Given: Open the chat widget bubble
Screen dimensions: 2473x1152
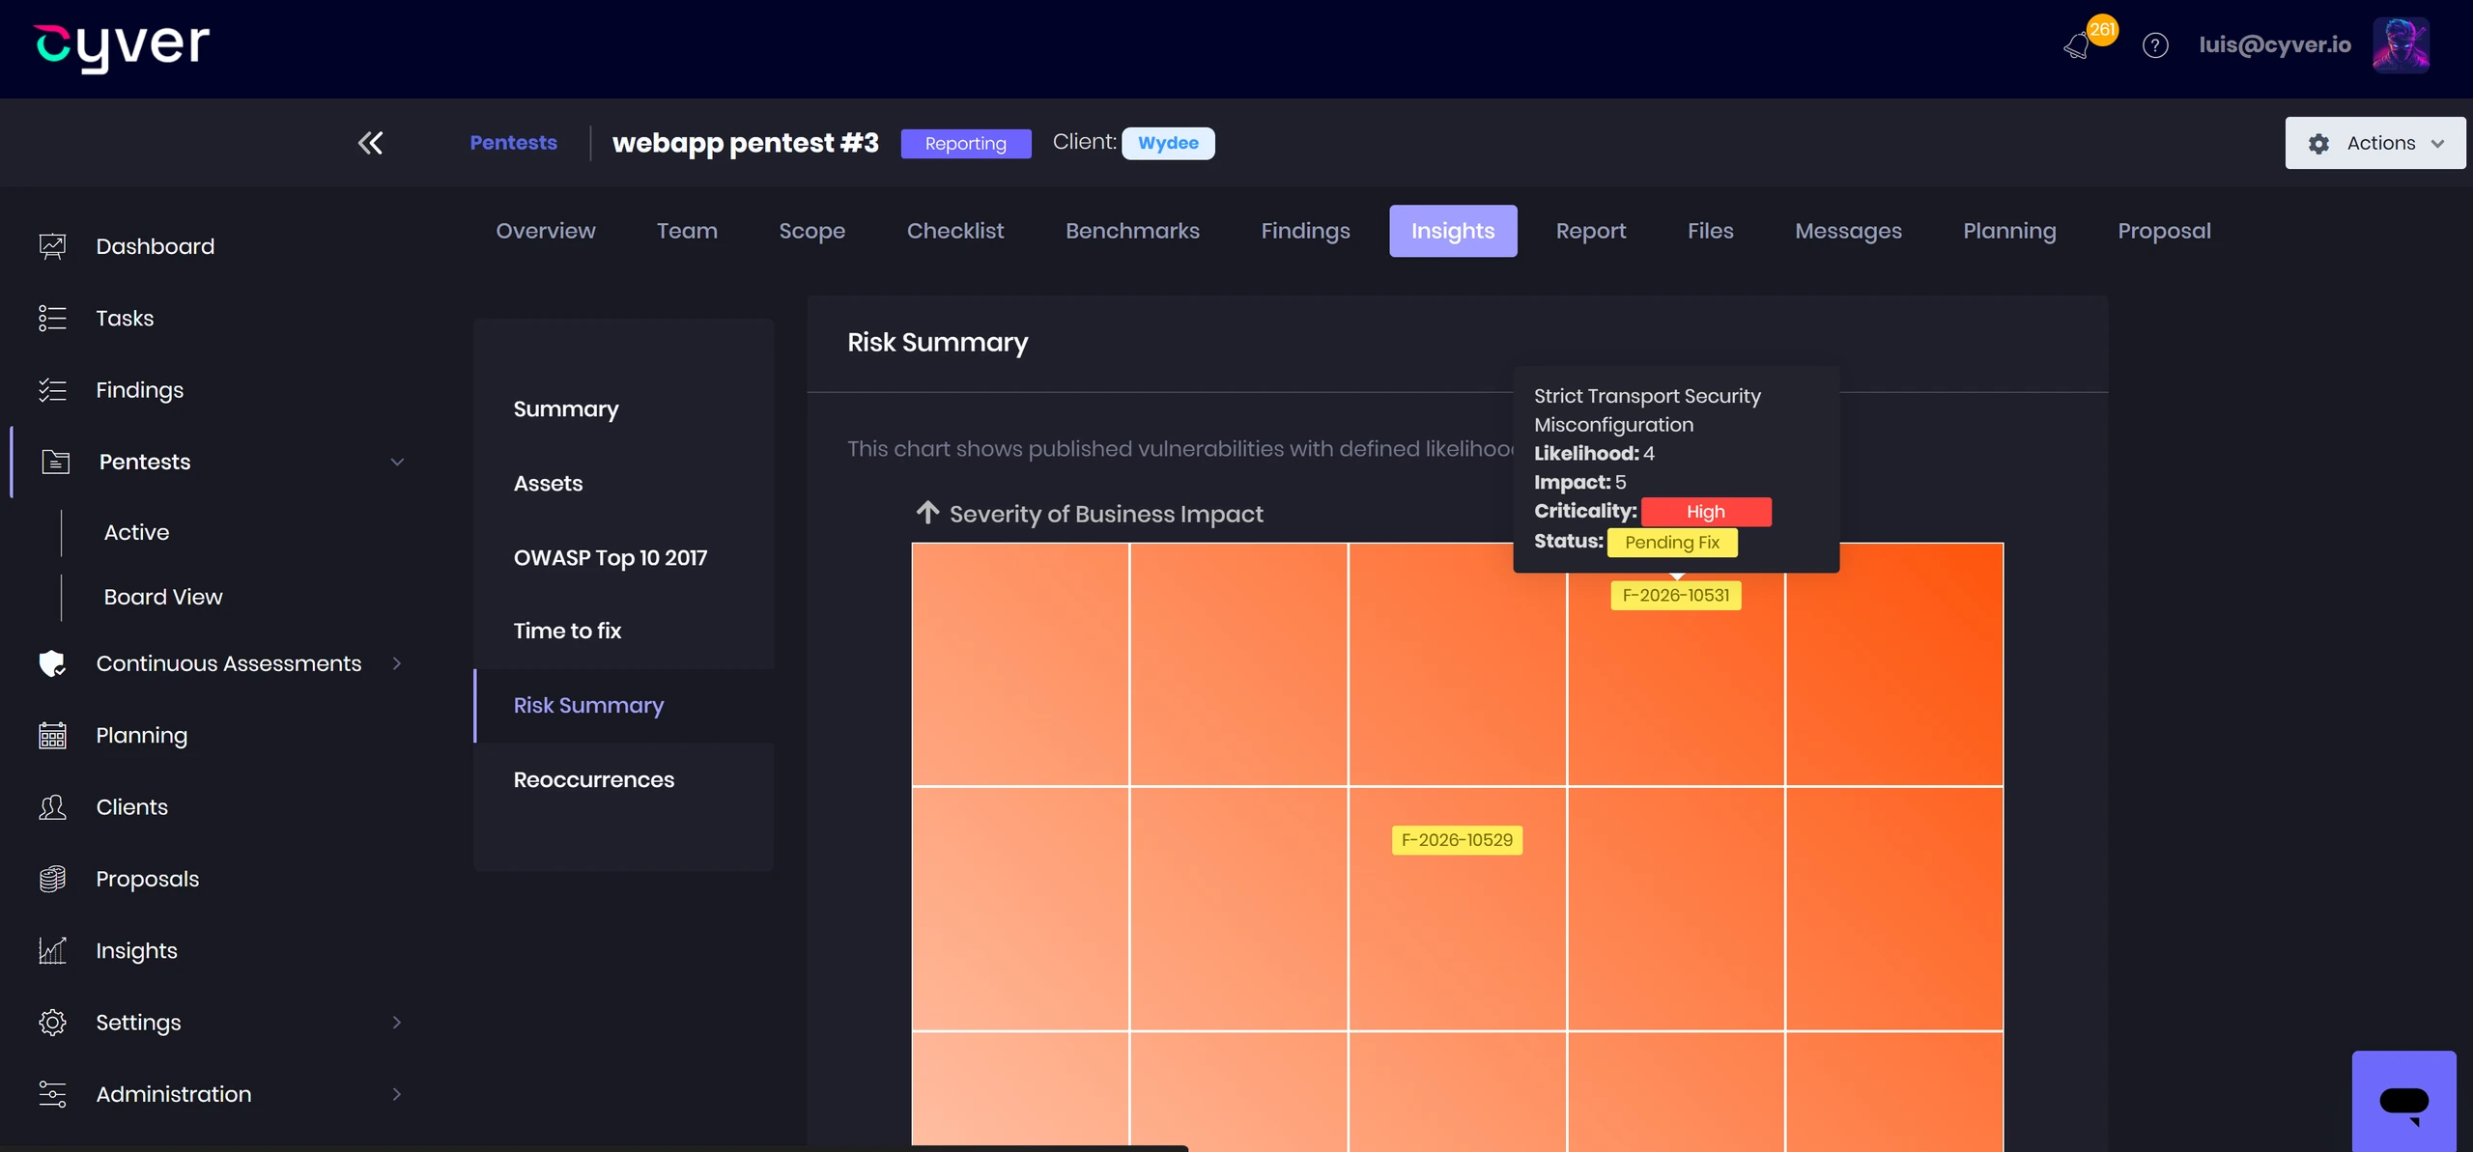Looking at the screenshot, I should (x=2403, y=1101).
